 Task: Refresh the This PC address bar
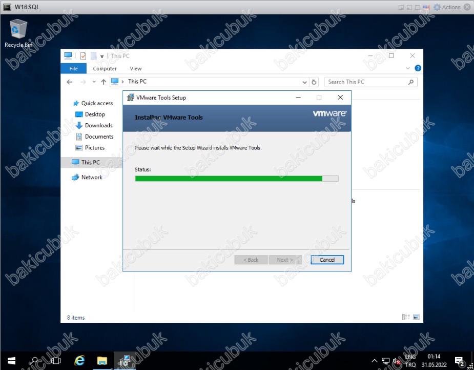[314, 82]
